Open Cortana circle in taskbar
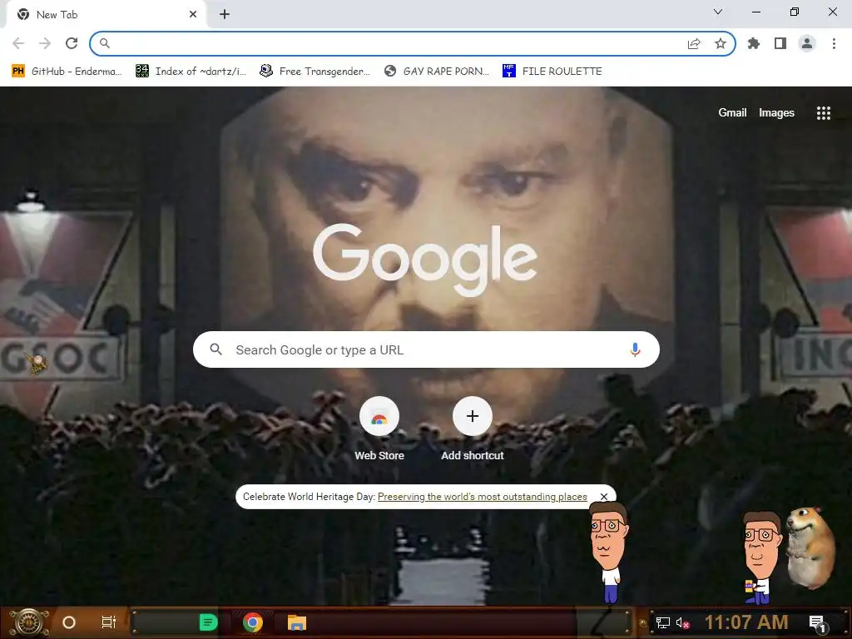Screen dimensions: 852x639 pyautogui.click(x=69, y=622)
